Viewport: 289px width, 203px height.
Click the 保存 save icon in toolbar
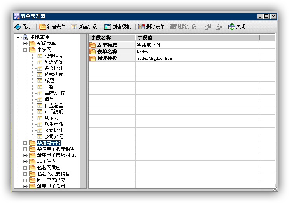click(18, 27)
